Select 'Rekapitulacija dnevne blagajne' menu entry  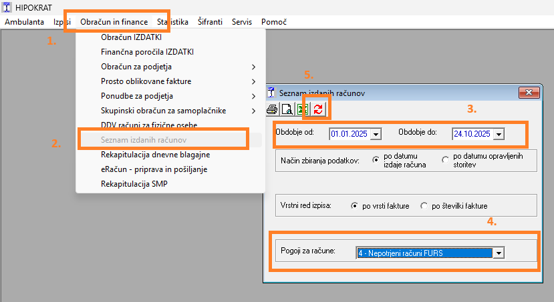tap(156, 155)
